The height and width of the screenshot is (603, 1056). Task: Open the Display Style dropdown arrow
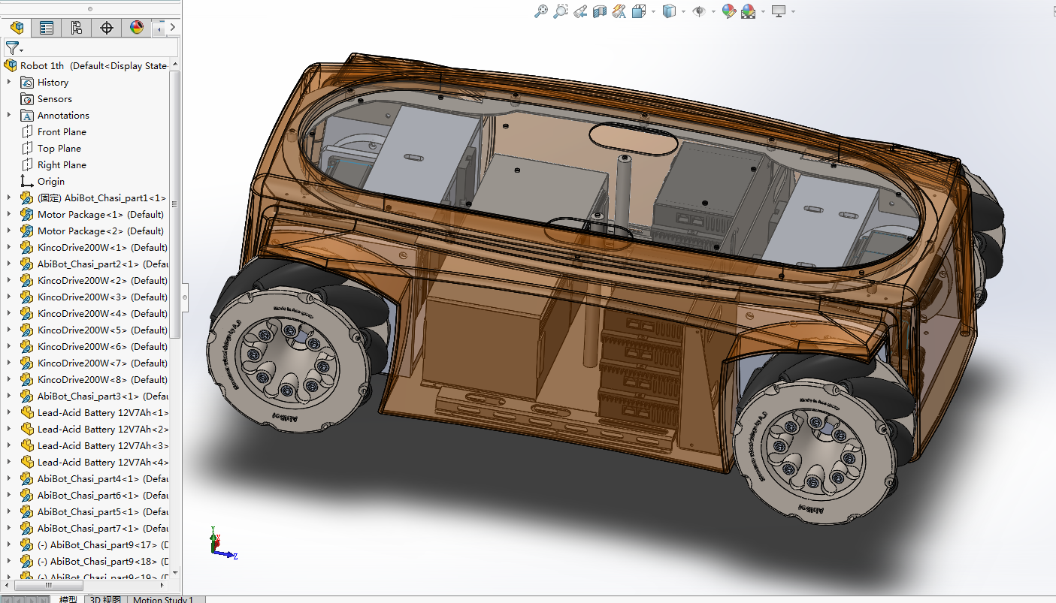pyautogui.click(x=683, y=11)
